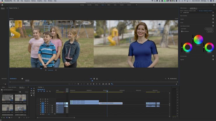This screenshot has height=121, width=216.
Task: Switch to the Effect Controls tab
Action: (184, 8)
